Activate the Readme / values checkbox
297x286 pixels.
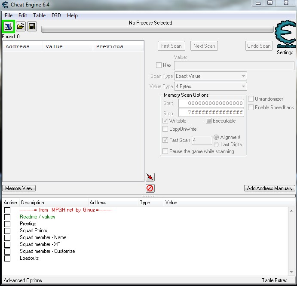[7, 217]
